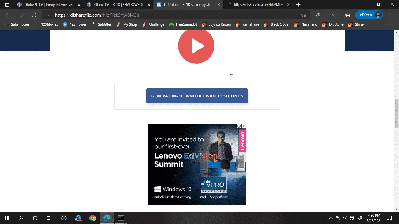
Task: Open the Jujutsu Kaisen bookmark
Action: point(216,24)
